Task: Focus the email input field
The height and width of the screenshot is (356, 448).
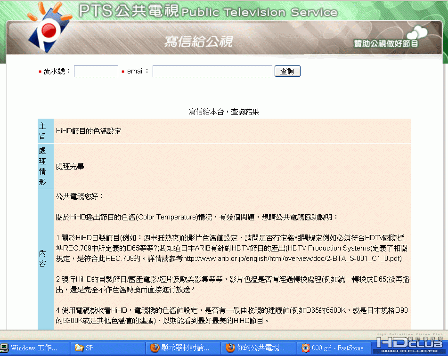Action: [212, 71]
